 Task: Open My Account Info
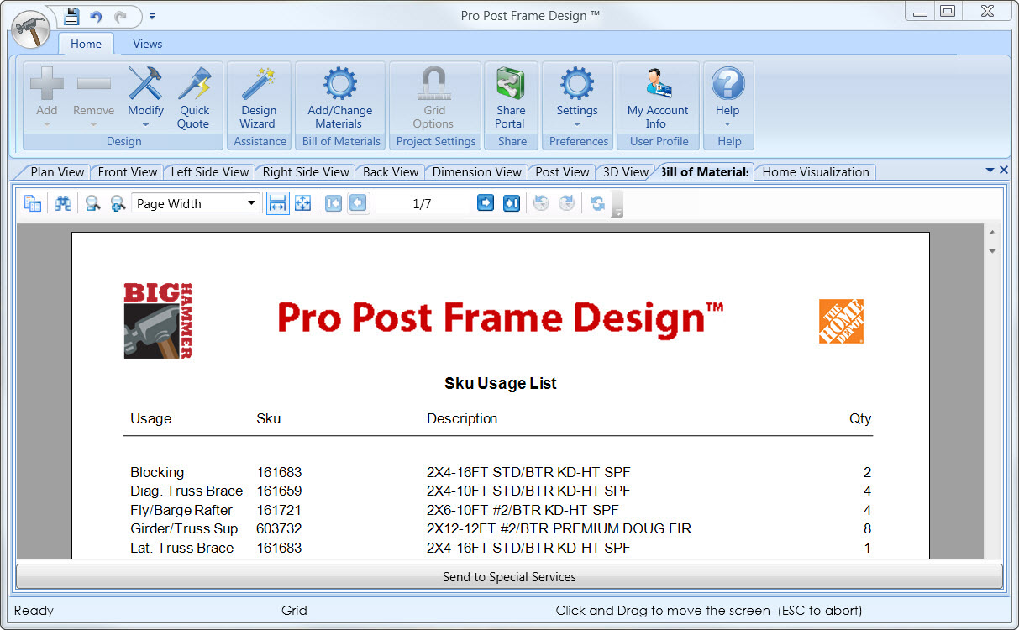point(658,98)
